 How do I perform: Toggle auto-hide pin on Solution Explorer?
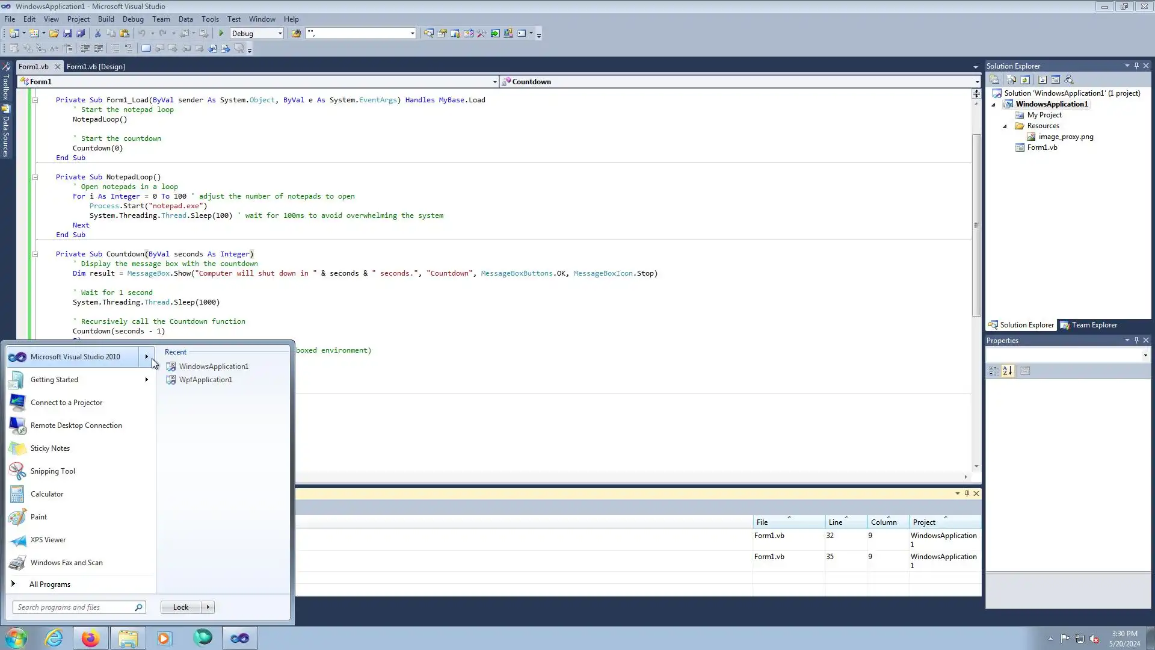(x=1136, y=66)
